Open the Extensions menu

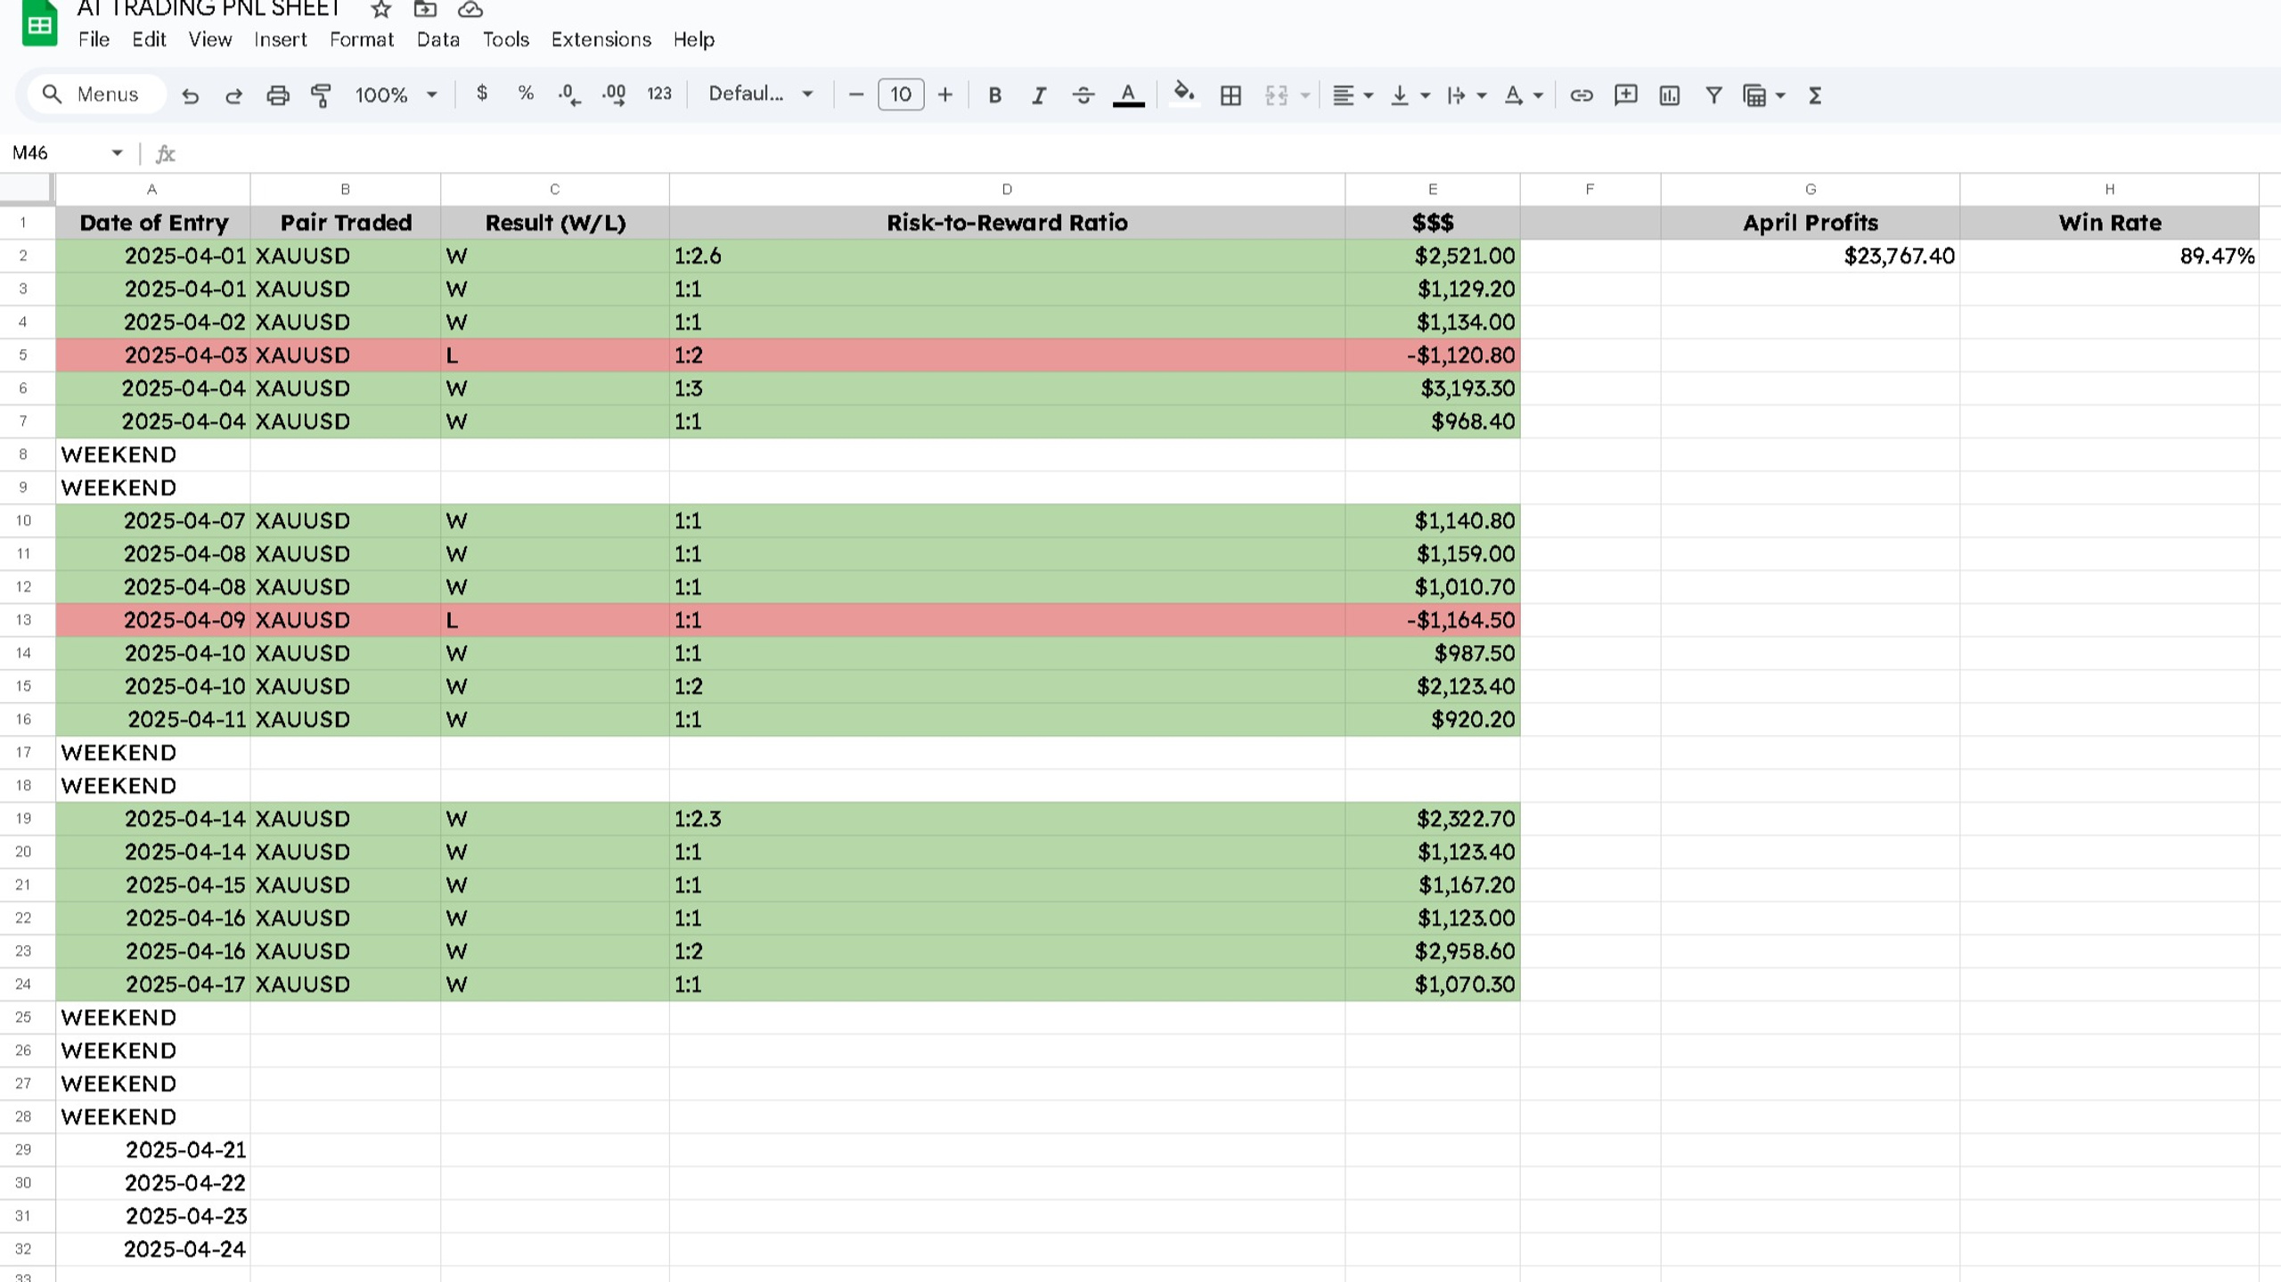pos(601,39)
